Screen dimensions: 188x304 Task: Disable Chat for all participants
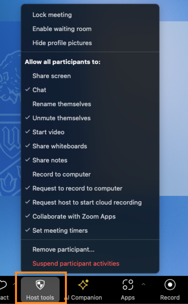click(x=39, y=90)
